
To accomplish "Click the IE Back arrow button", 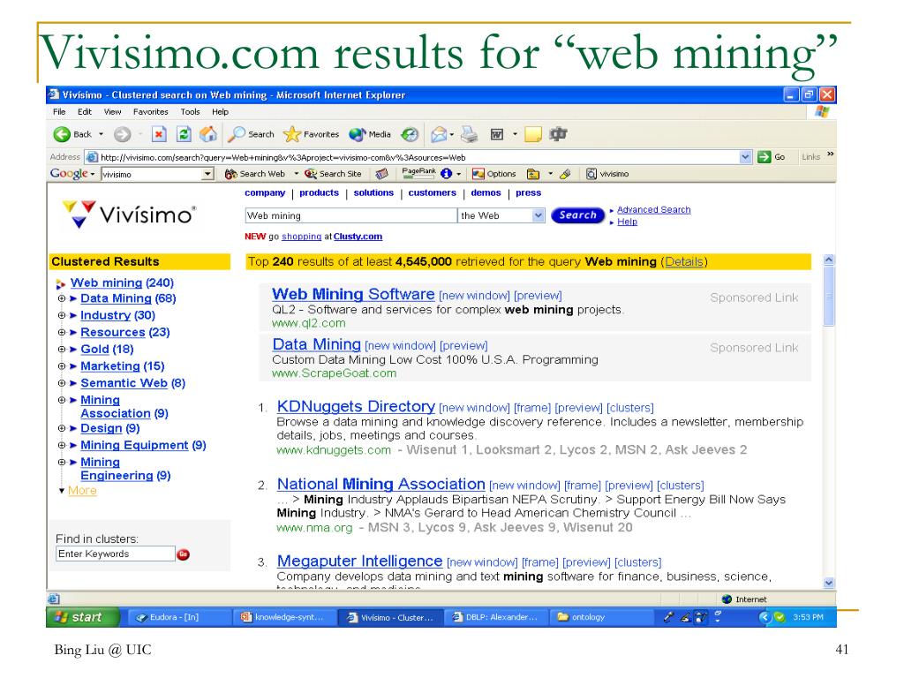I will click(x=72, y=134).
